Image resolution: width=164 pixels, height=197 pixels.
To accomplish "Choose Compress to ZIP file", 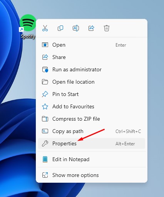I will click(x=92, y=119).
